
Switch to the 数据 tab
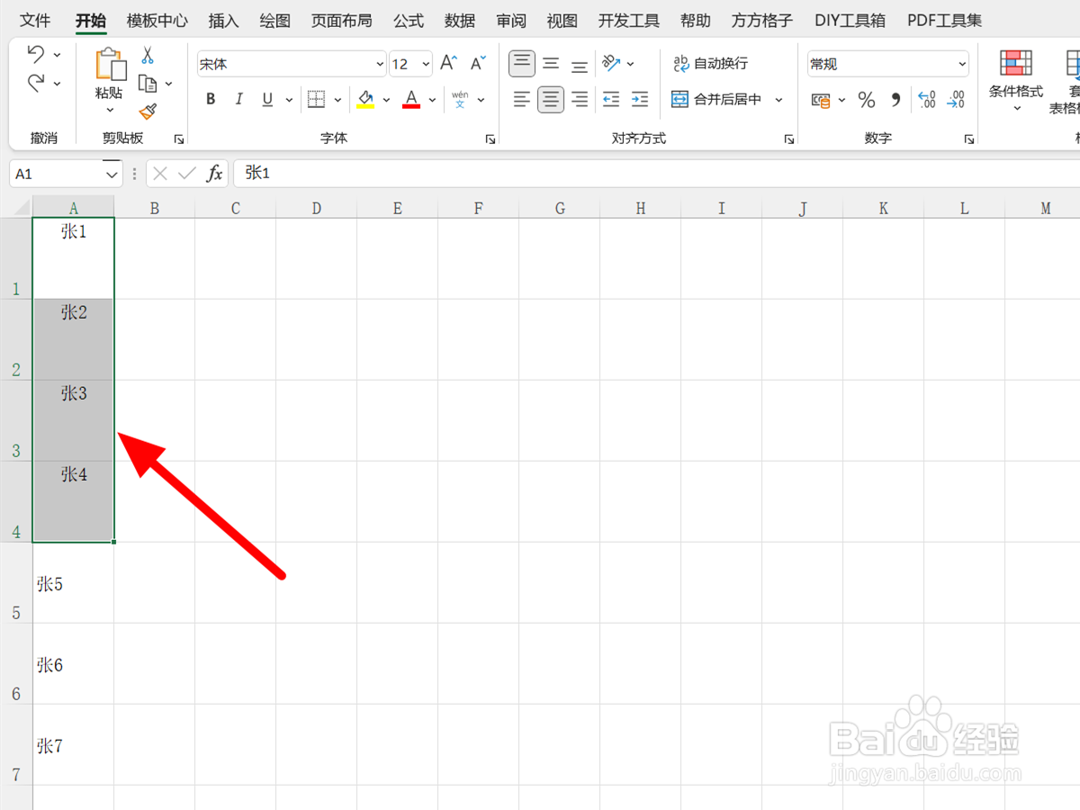pyautogui.click(x=459, y=20)
